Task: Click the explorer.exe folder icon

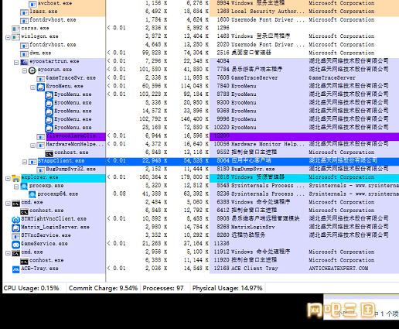Action: pyautogui.click(x=16, y=178)
